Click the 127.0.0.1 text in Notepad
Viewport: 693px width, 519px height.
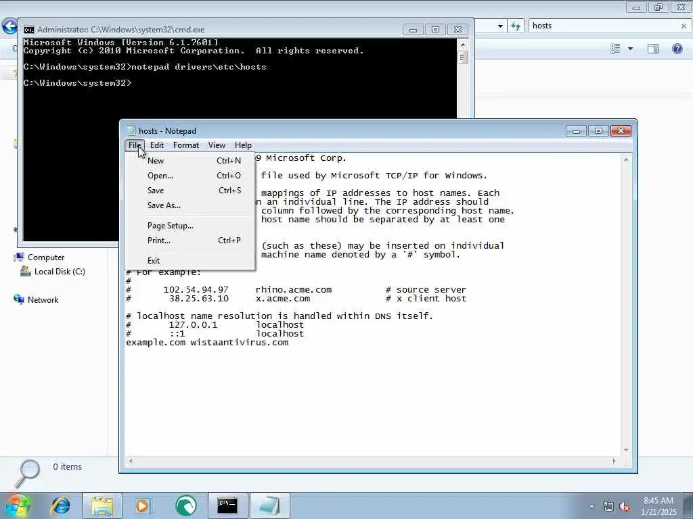click(193, 325)
